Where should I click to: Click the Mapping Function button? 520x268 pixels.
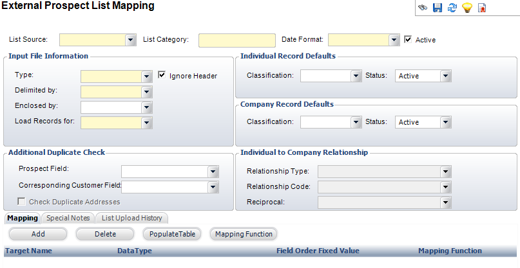point(244,234)
